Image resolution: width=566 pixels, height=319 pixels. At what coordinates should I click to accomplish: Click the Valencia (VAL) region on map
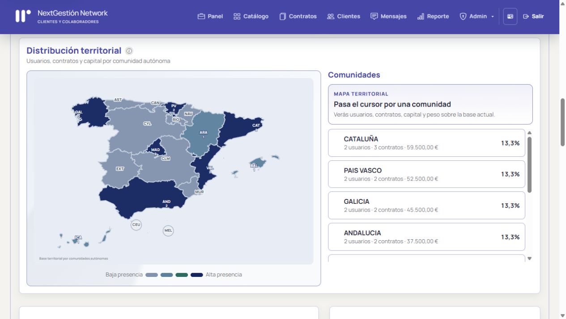pyautogui.click(x=206, y=168)
